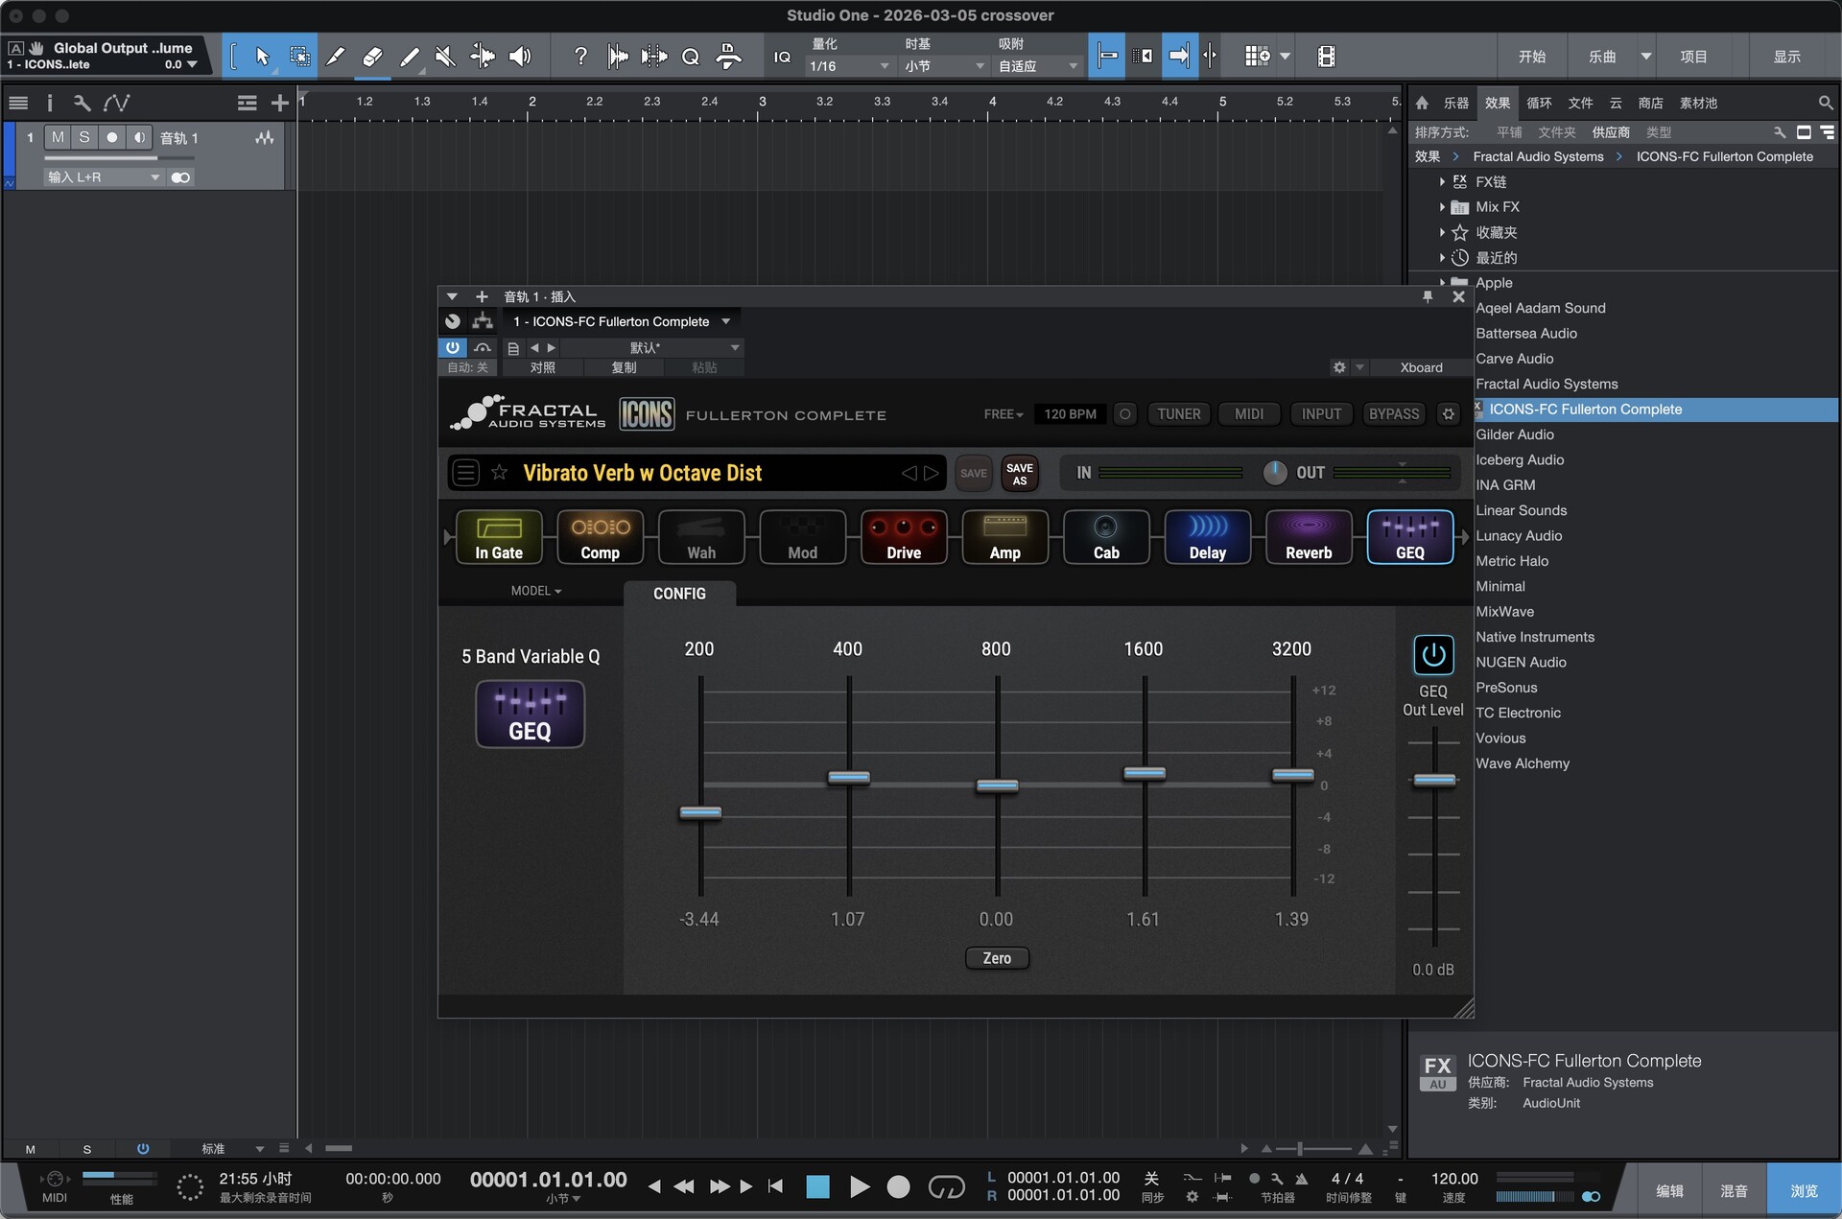Select the Eraser tool in toolbar
This screenshot has height=1219, width=1842.
click(x=372, y=57)
